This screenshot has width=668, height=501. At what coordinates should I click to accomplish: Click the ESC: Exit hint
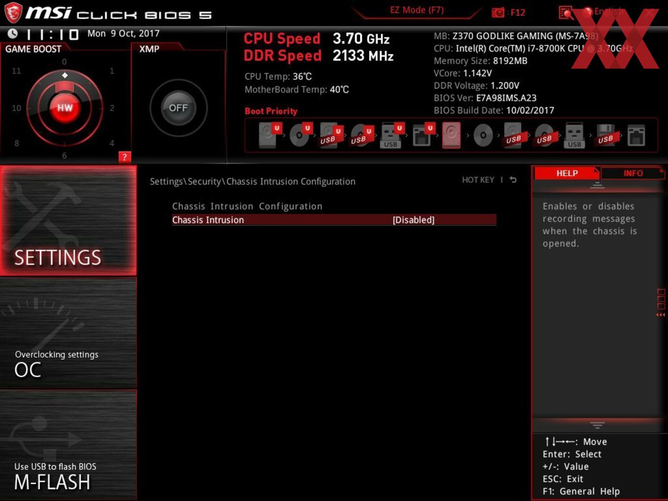[x=563, y=479]
